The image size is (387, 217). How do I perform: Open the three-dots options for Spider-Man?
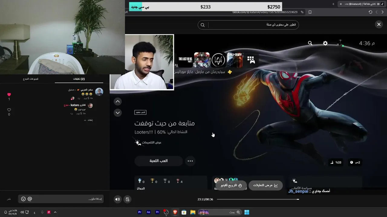[x=190, y=161]
